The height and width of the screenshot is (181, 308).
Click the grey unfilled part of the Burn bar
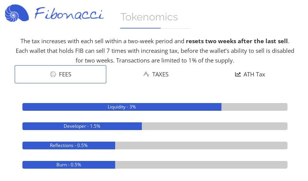(201, 165)
